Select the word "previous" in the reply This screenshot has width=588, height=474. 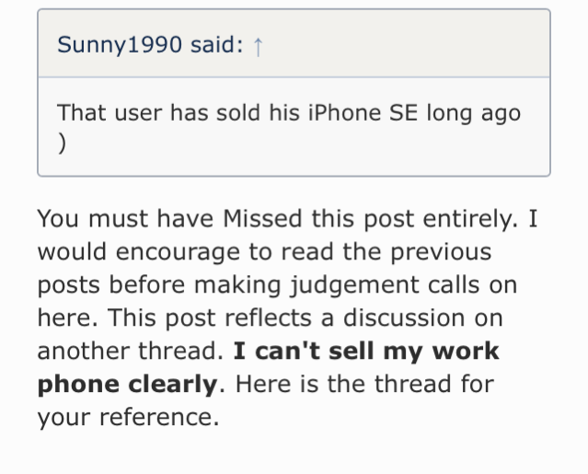tap(442, 252)
